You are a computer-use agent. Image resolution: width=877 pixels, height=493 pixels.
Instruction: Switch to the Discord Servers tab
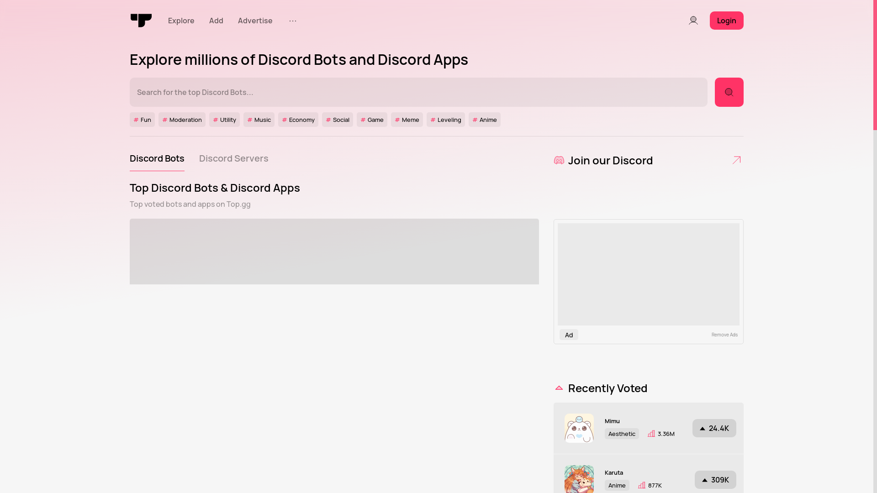234,158
